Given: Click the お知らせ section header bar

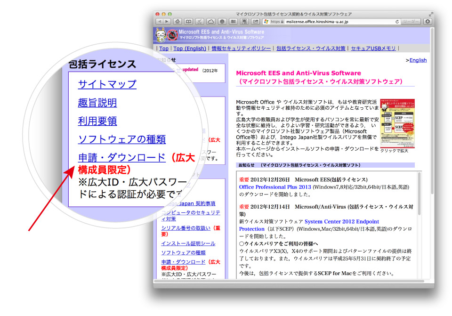Looking at the screenshot, I should (x=325, y=165).
